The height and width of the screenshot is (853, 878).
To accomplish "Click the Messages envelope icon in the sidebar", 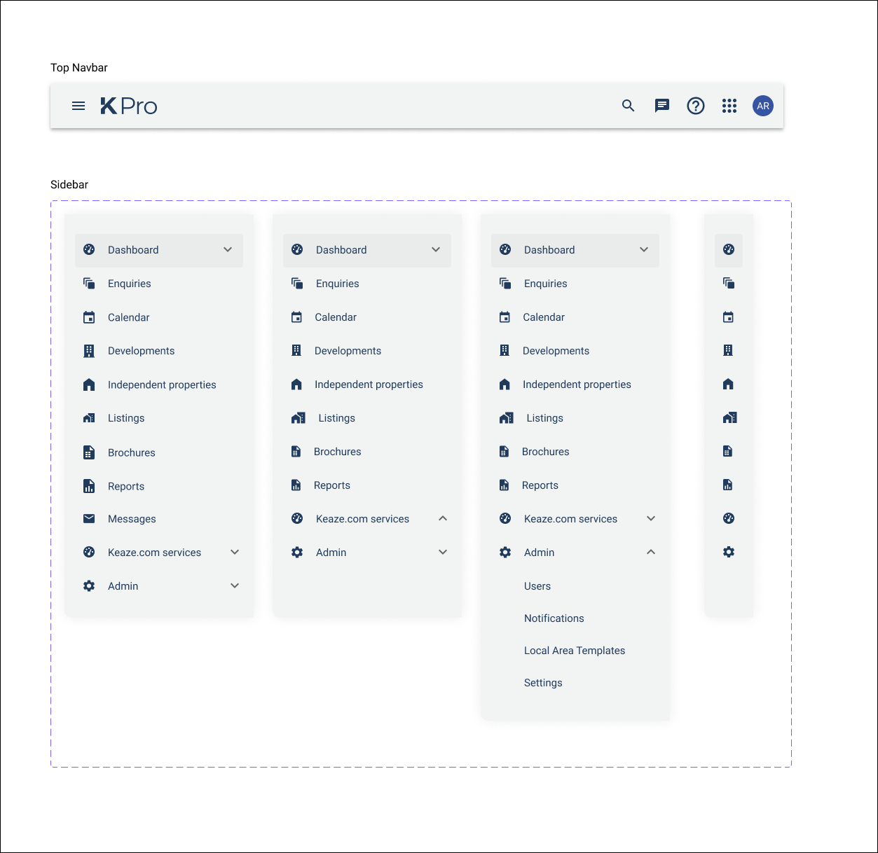I will coord(89,519).
